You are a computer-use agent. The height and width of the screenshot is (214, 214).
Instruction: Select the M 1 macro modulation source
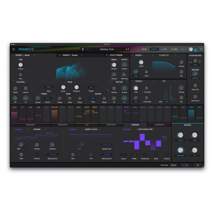click(x=175, y=114)
